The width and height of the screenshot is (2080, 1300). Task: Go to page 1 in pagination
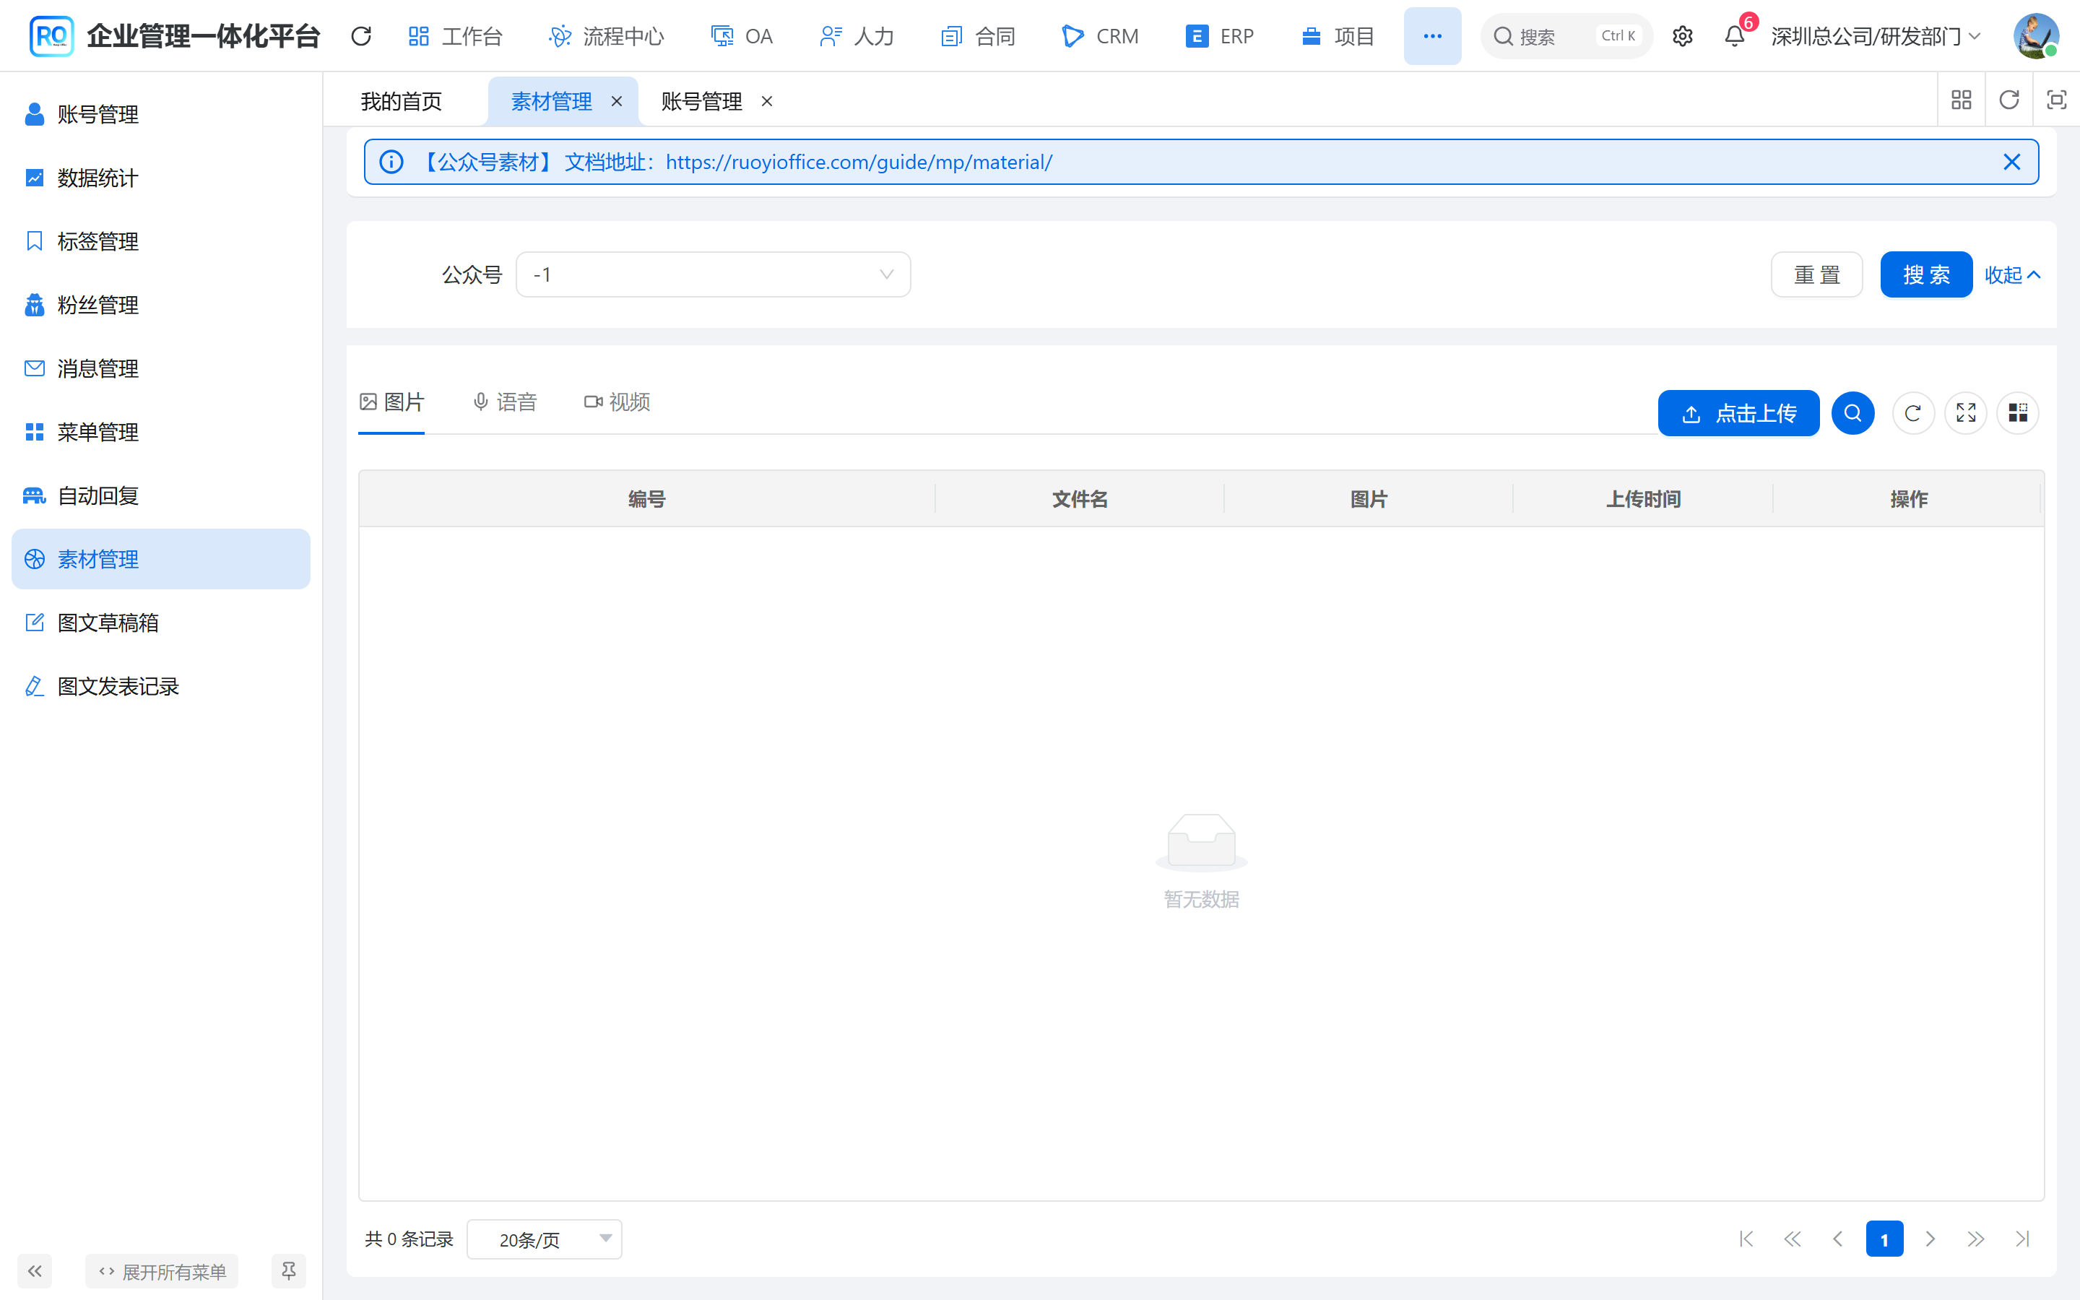(x=1884, y=1239)
